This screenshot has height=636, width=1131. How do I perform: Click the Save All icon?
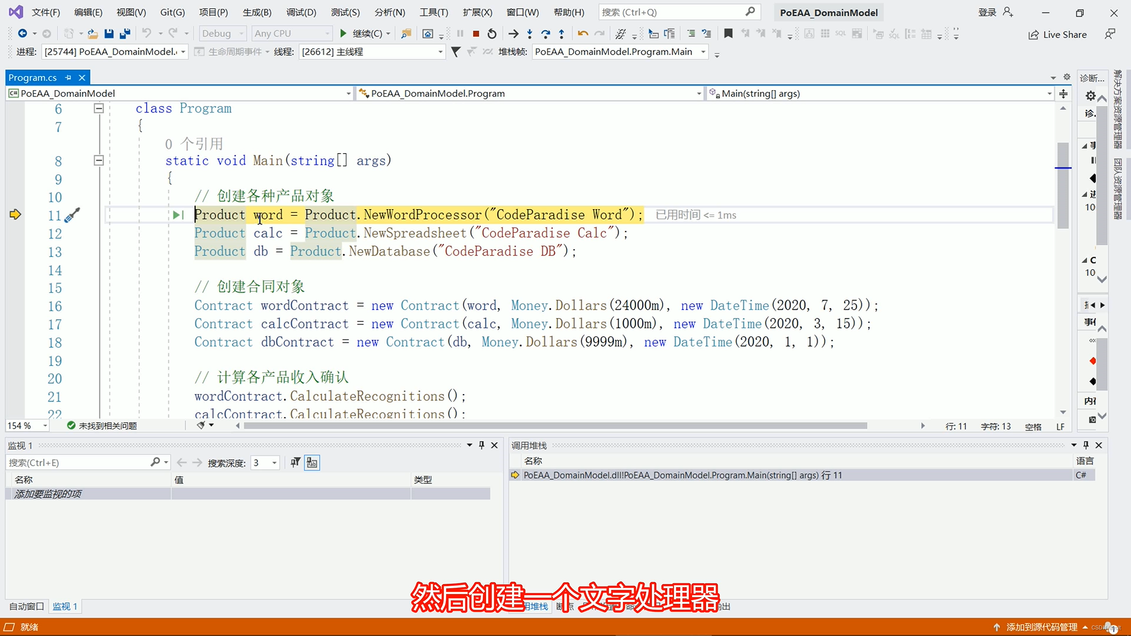[125, 34]
